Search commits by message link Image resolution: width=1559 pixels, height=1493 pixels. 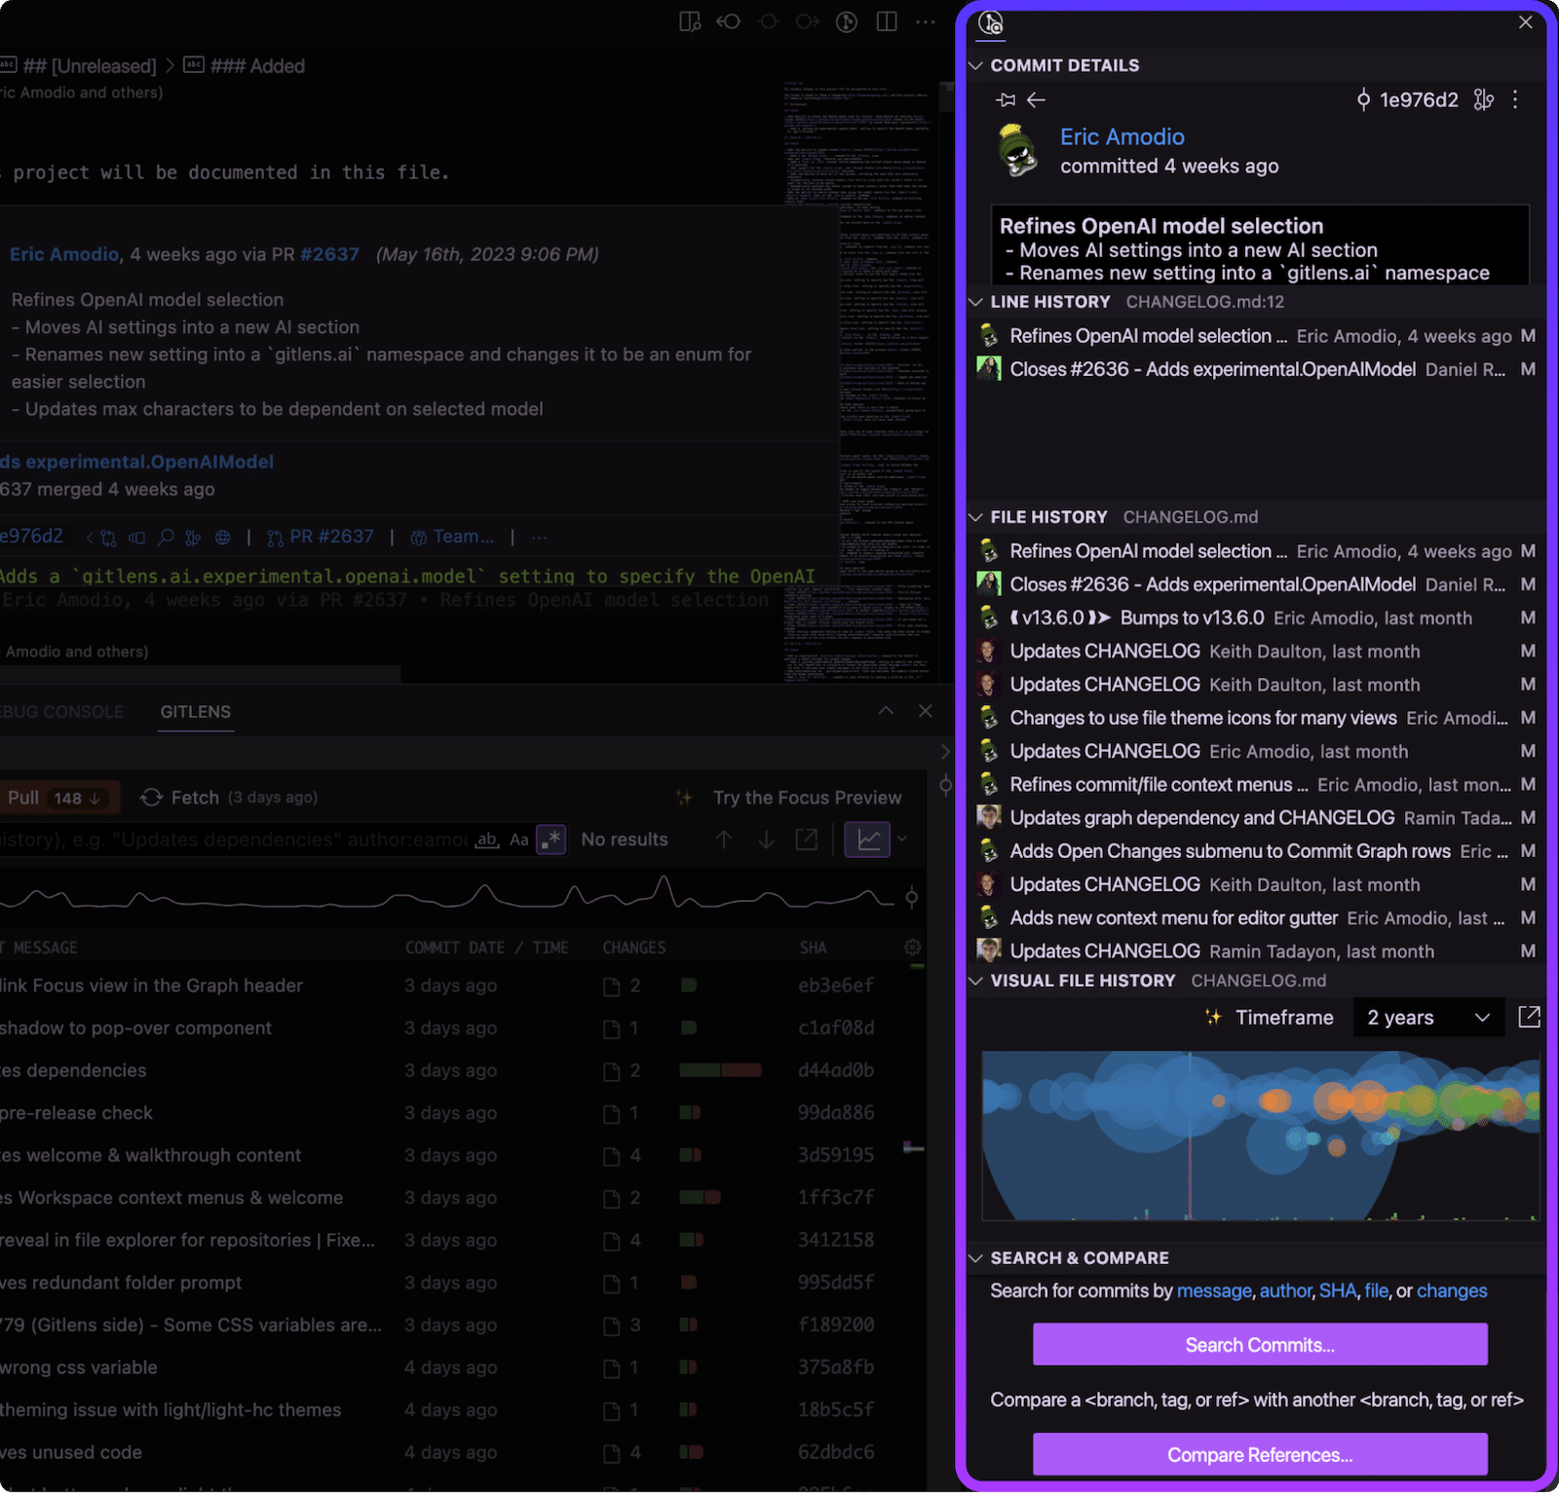(x=1214, y=1291)
